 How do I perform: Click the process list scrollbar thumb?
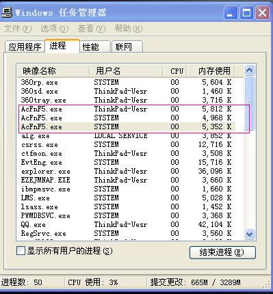pos(249,104)
